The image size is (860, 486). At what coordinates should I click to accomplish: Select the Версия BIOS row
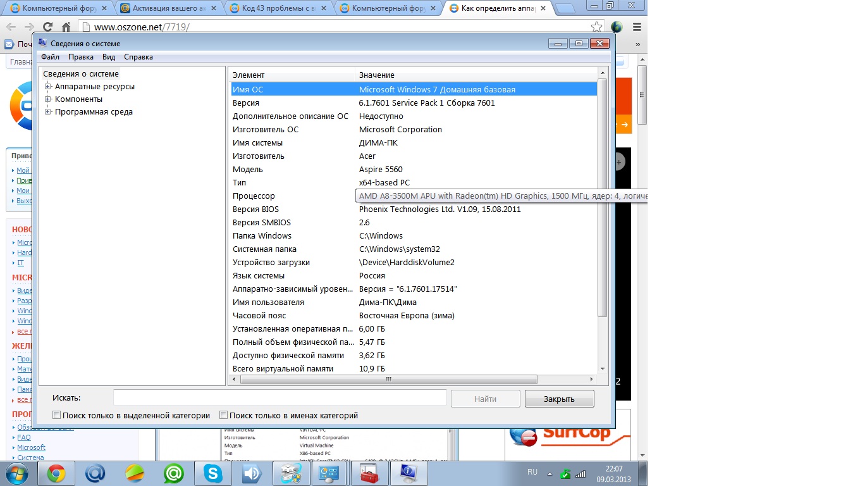pos(413,209)
